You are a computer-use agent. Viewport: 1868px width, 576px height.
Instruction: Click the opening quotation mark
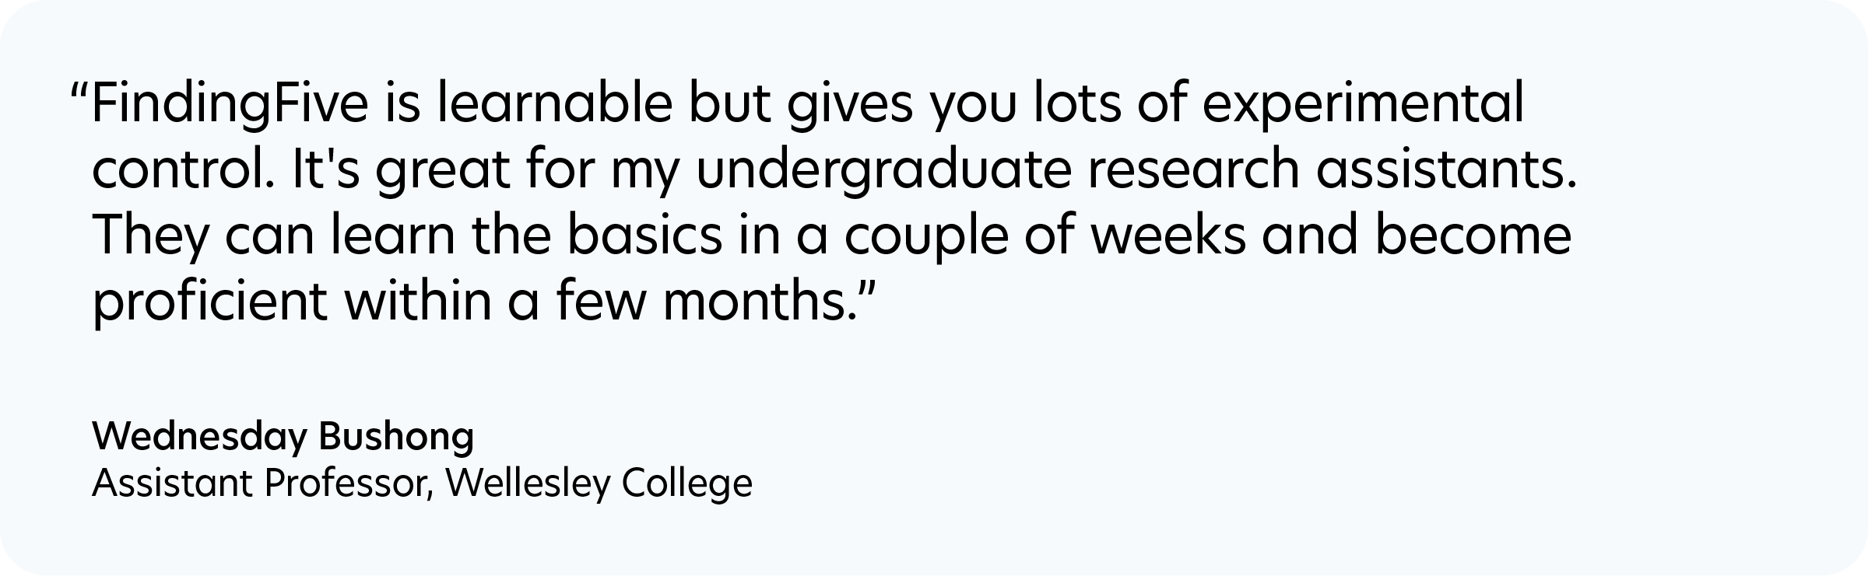[79, 92]
